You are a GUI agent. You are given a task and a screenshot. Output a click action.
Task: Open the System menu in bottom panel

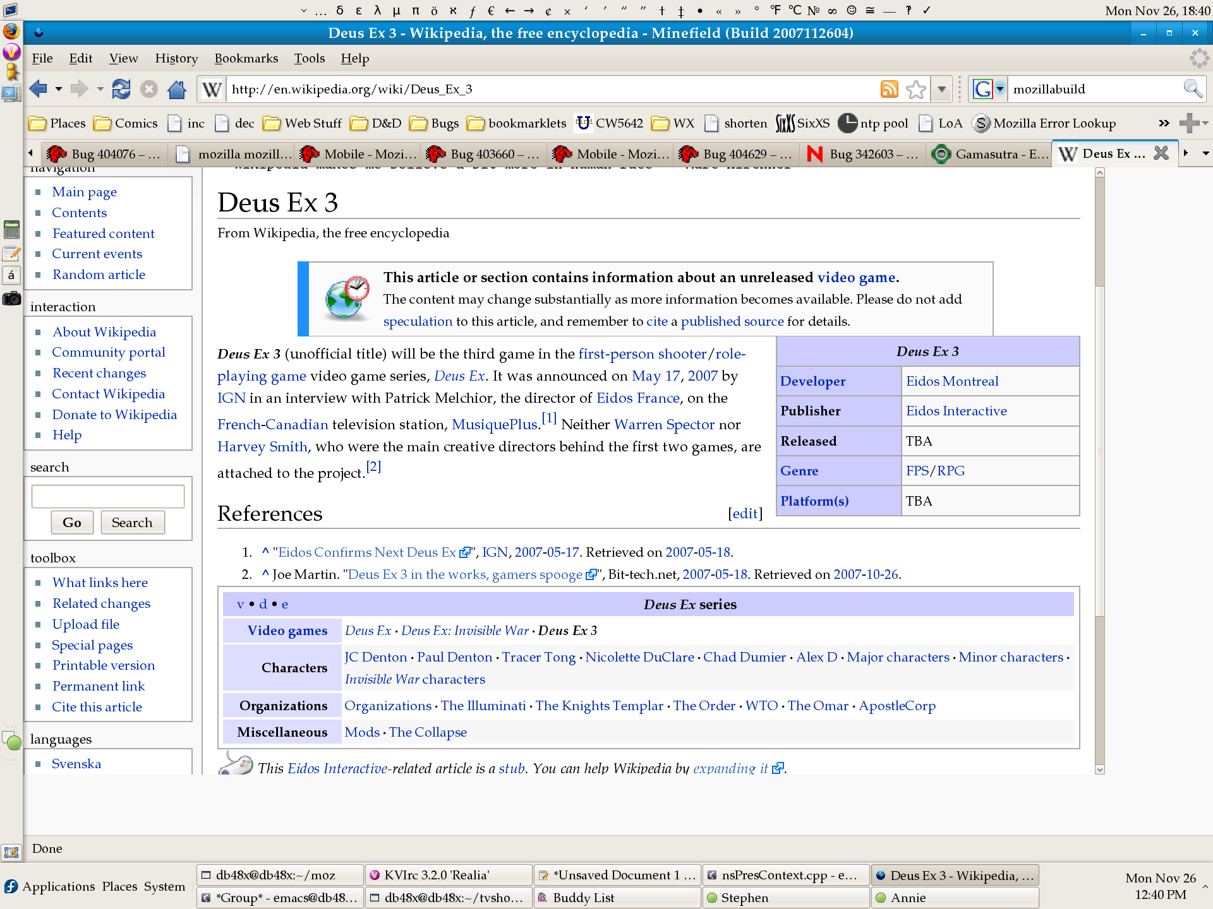click(x=164, y=886)
